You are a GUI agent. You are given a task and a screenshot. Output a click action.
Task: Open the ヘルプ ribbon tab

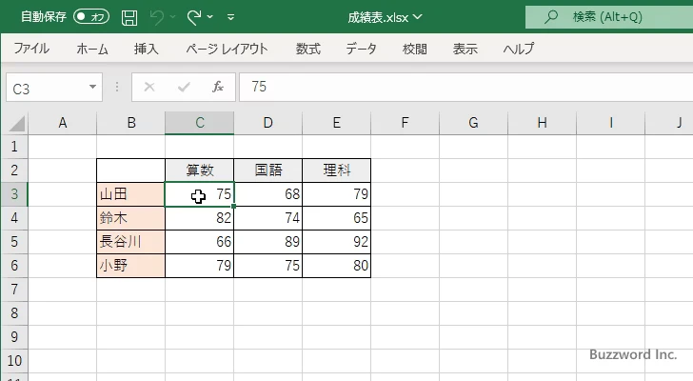(x=519, y=49)
